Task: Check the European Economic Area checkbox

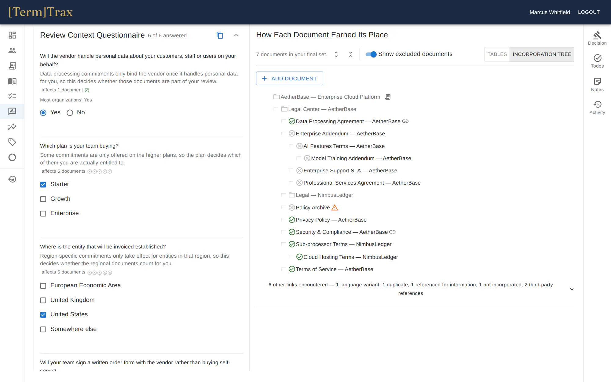Action: coord(43,286)
